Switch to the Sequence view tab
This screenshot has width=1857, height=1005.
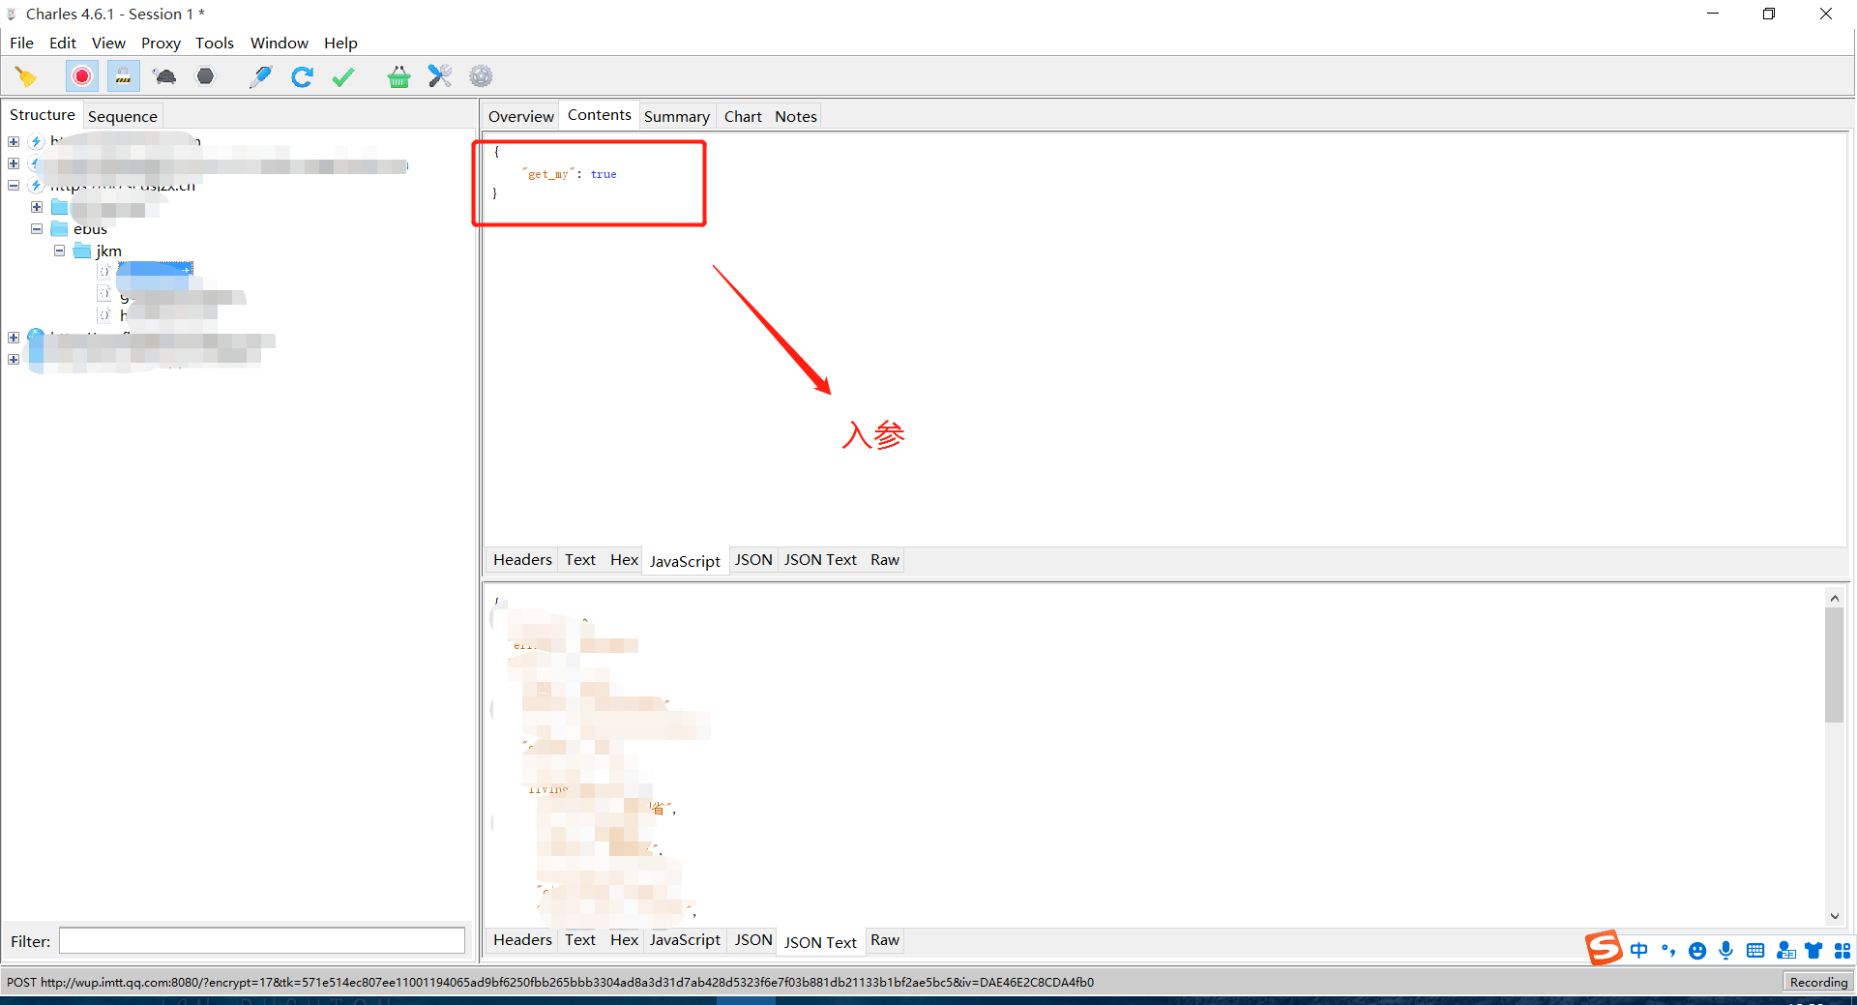tap(122, 116)
